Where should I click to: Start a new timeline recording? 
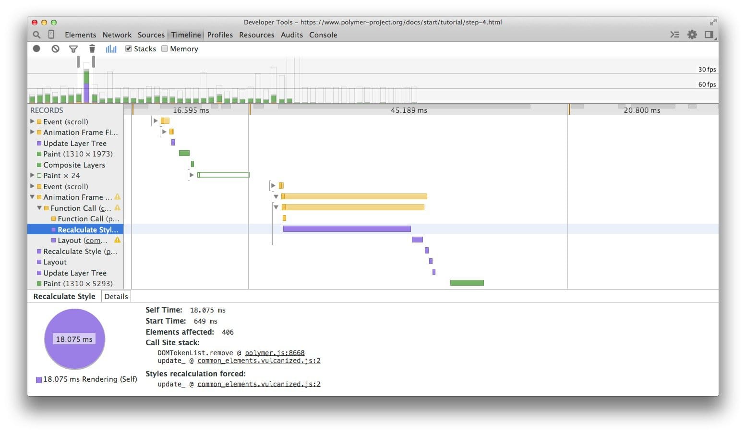(36, 48)
